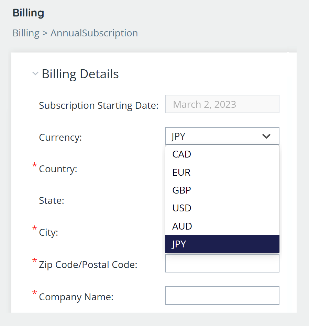Select the highlighted JPY option
The image size is (309, 326).
pyautogui.click(x=222, y=244)
